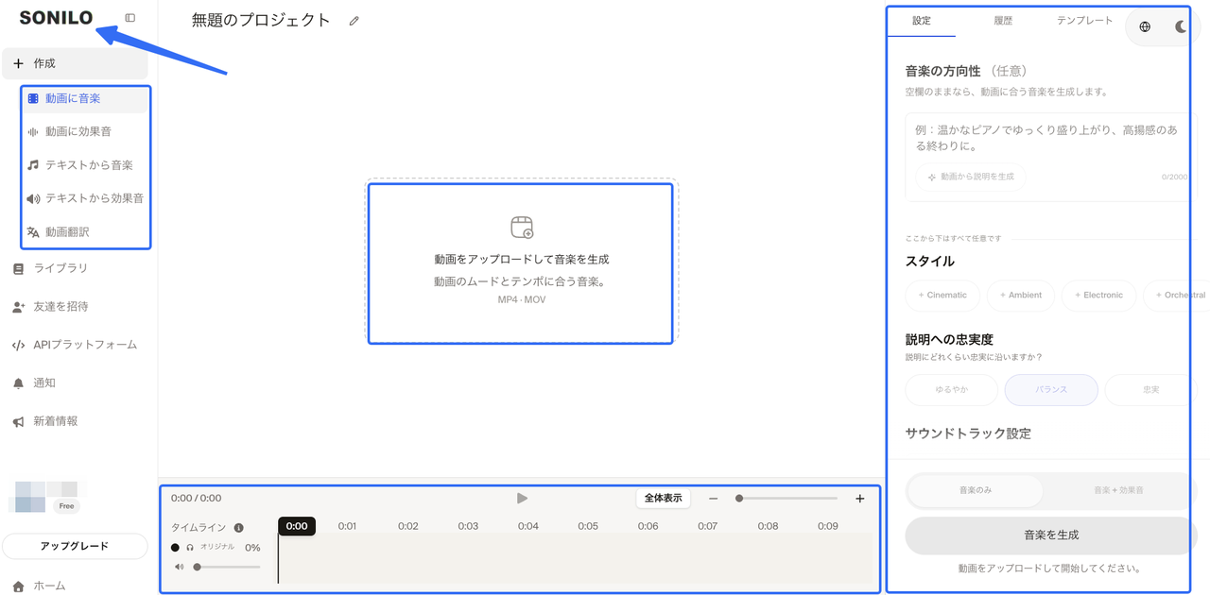This screenshot has height=595, width=1210.
Task: Zoom in timeline with plus icon
Action: [x=859, y=499]
